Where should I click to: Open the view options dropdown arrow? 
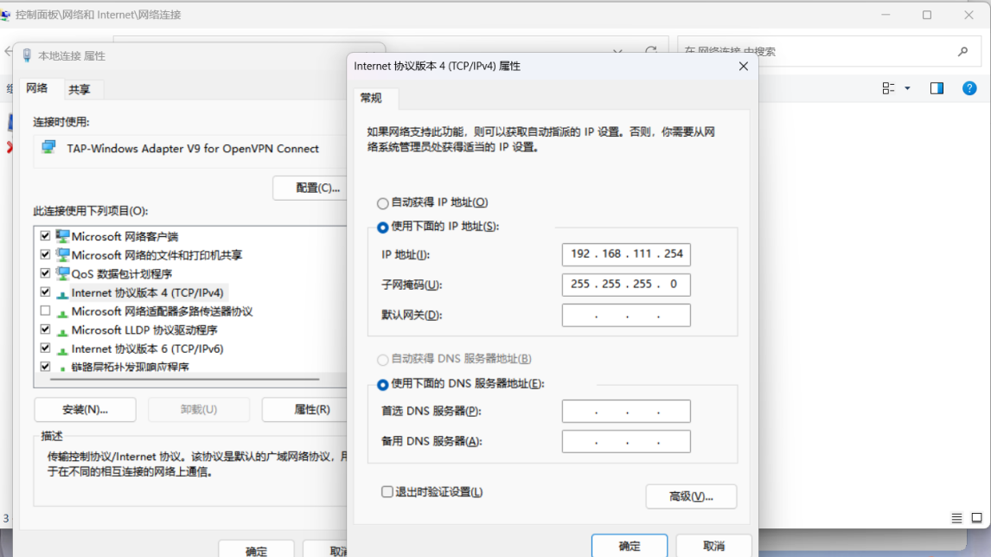[907, 88]
